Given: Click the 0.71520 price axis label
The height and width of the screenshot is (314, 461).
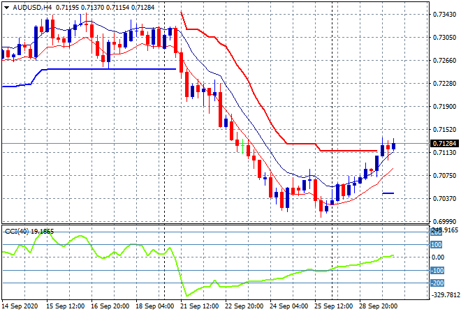Looking at the screenshot, I should coord(444,130).
